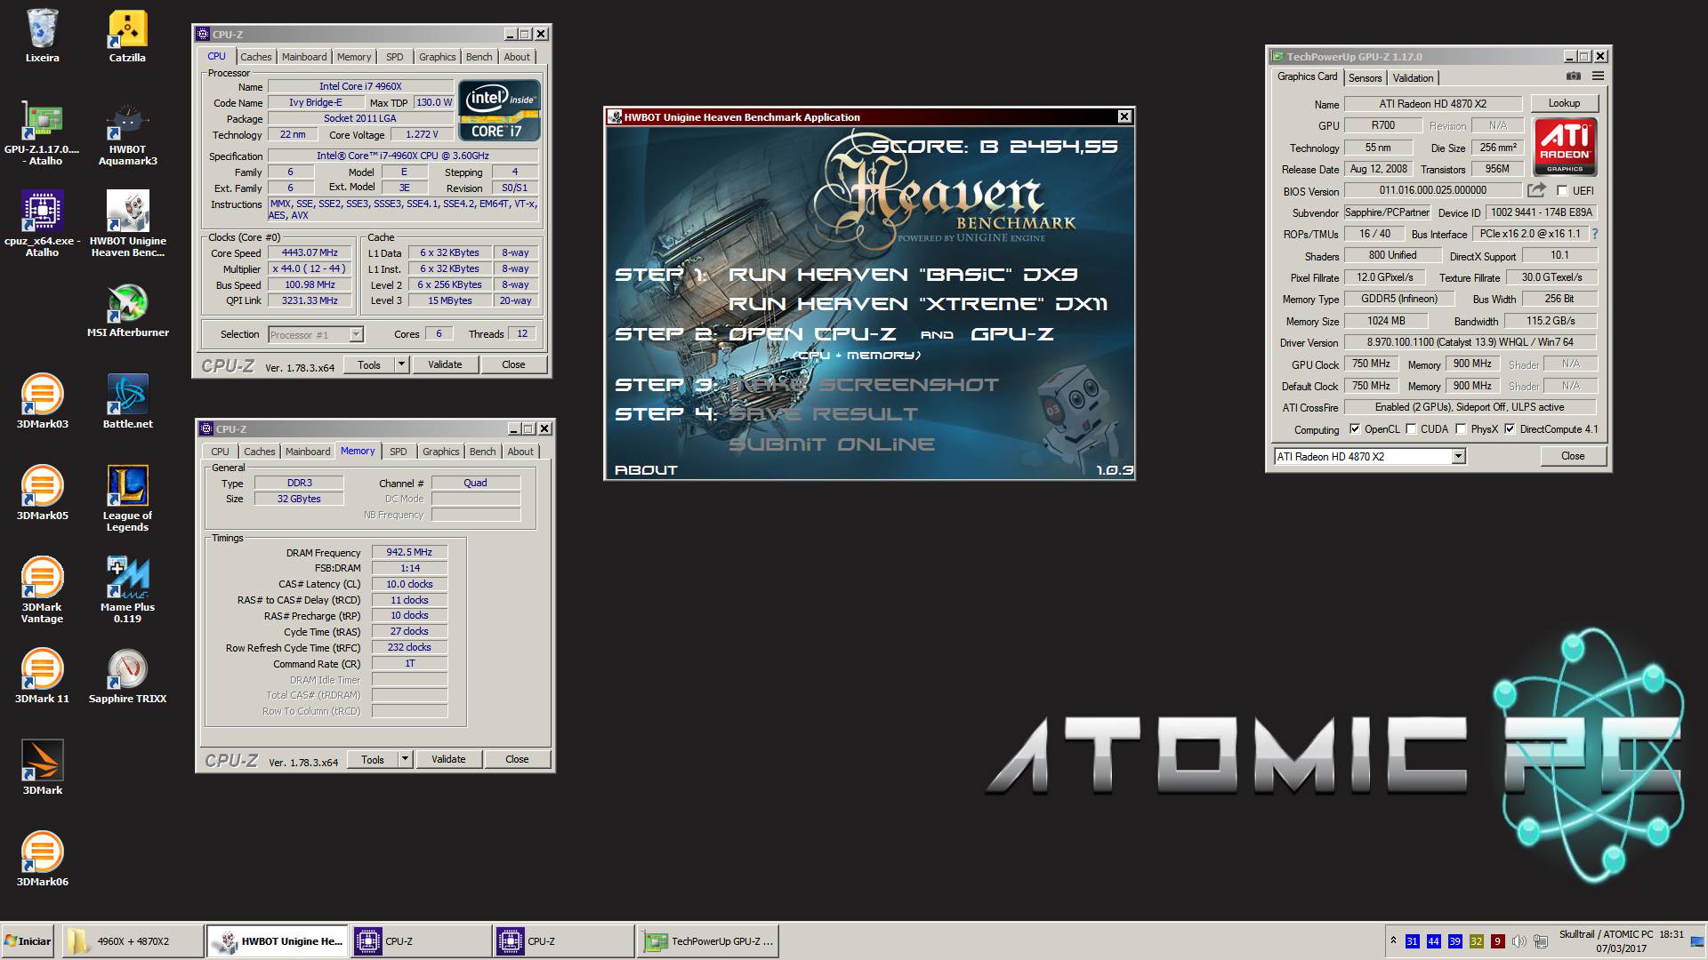
Task: Click ABOUT in the Heaven benchmark window
Action: click(x=646, y=470)
